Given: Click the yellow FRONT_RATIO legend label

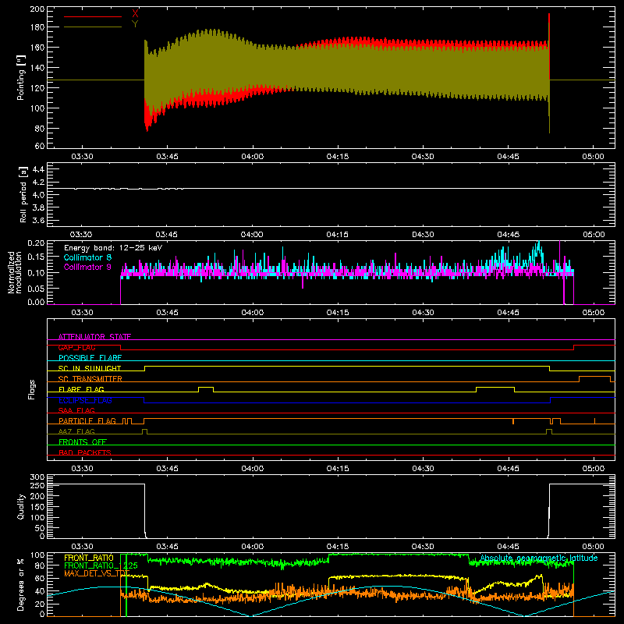Looking at the screenshot, I should click(x=89, y=558).
